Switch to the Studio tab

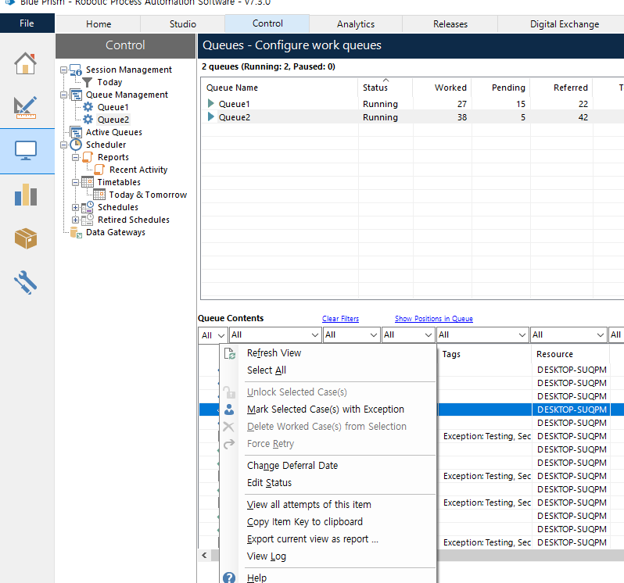click(183, 24)
